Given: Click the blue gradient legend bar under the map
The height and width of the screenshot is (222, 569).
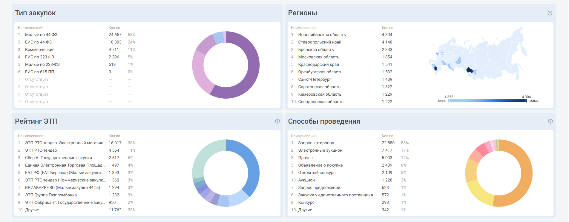Looking at the screenshot, I should pyautogui.click(x=487, y=101).
